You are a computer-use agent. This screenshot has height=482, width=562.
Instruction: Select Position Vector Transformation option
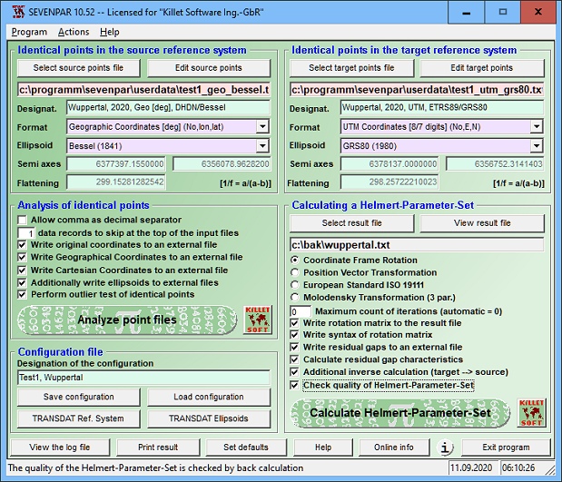tap(295, 272)
